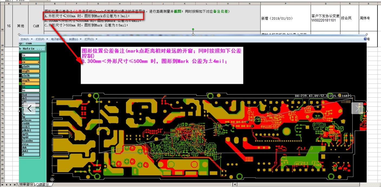Click the DX=239.43 measurement readout
This screenshot has height=187, width=381.
click(323, 96)
